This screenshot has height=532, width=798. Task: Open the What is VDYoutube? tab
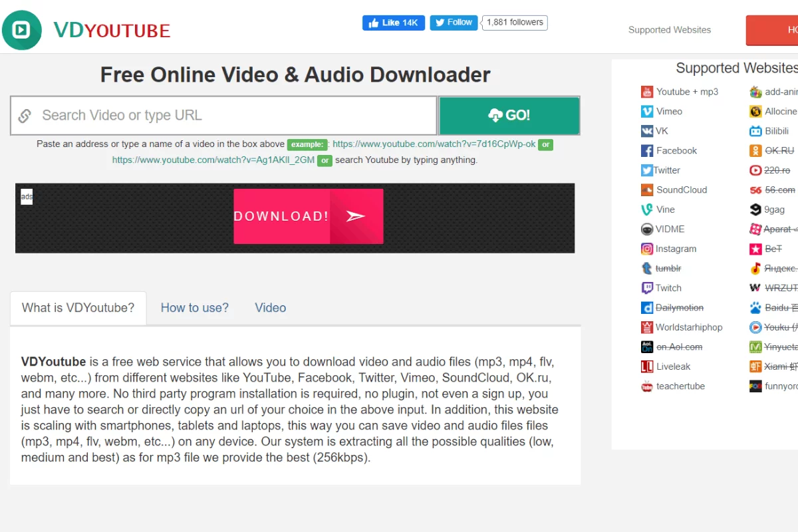point(78,308)
